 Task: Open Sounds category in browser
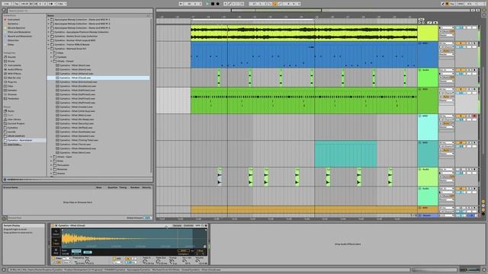coord(11,57)
